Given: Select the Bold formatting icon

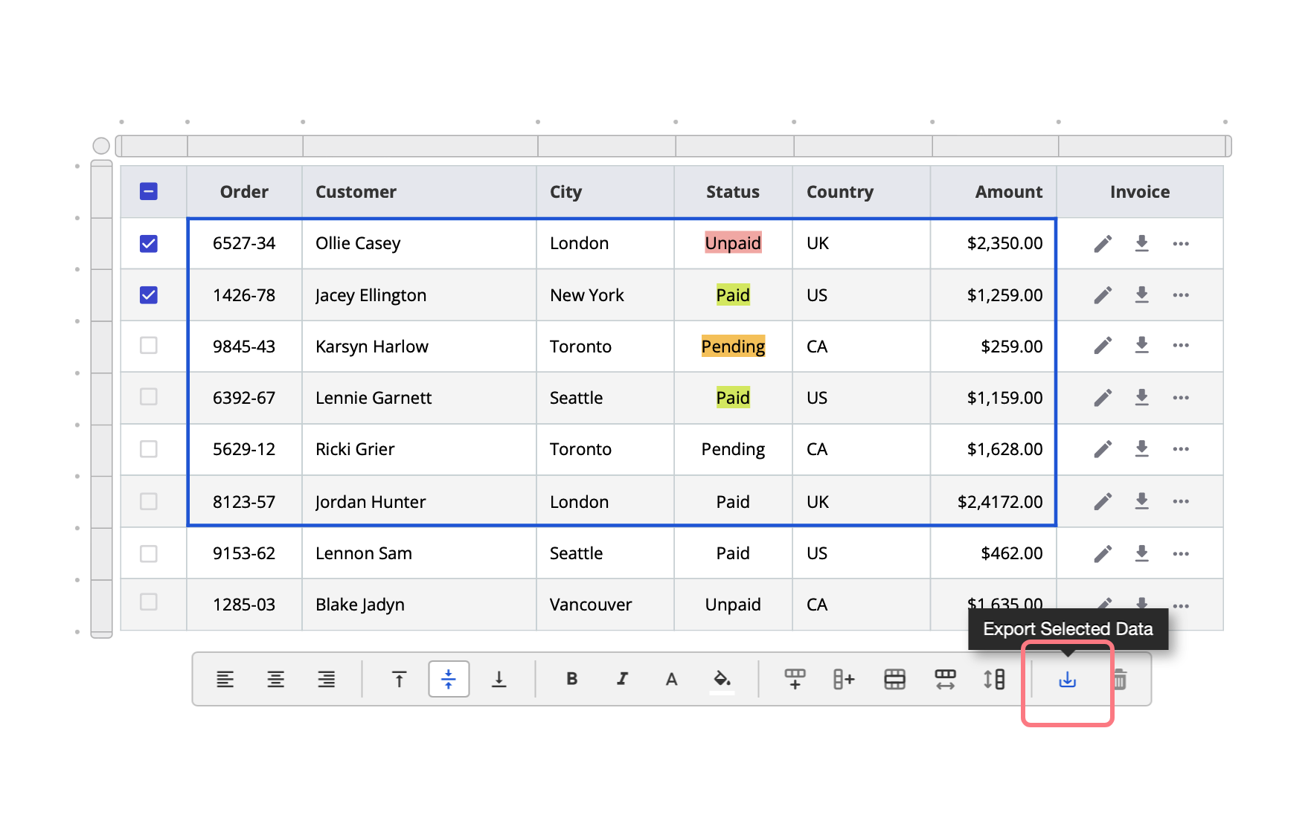Looking at the screenshot, I should pyautogui.click(x=571, y=679).
